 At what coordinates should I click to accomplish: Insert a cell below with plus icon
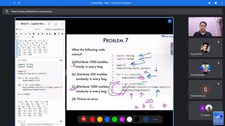pos(21,34)
